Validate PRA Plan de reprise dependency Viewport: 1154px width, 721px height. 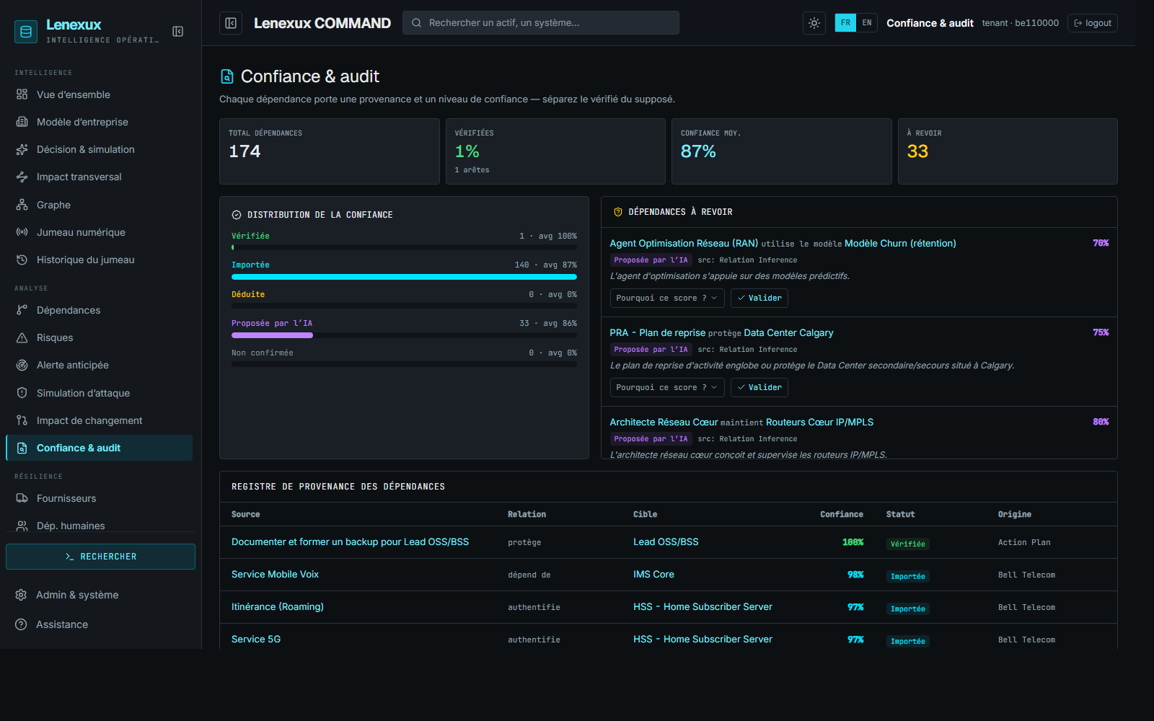pyautogui.click(x=759, y=387)
